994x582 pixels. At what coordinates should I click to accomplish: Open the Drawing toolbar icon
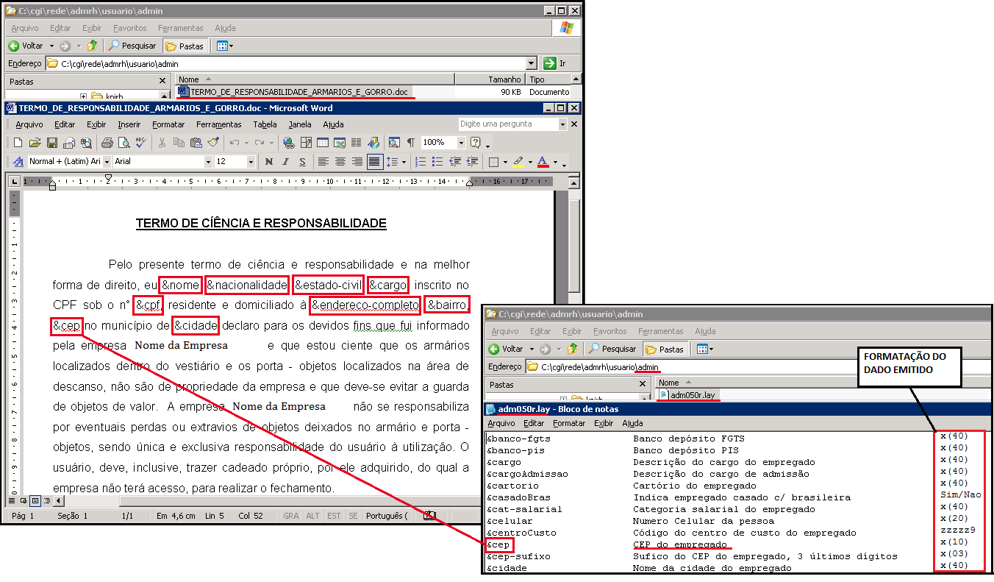[373, 143]
